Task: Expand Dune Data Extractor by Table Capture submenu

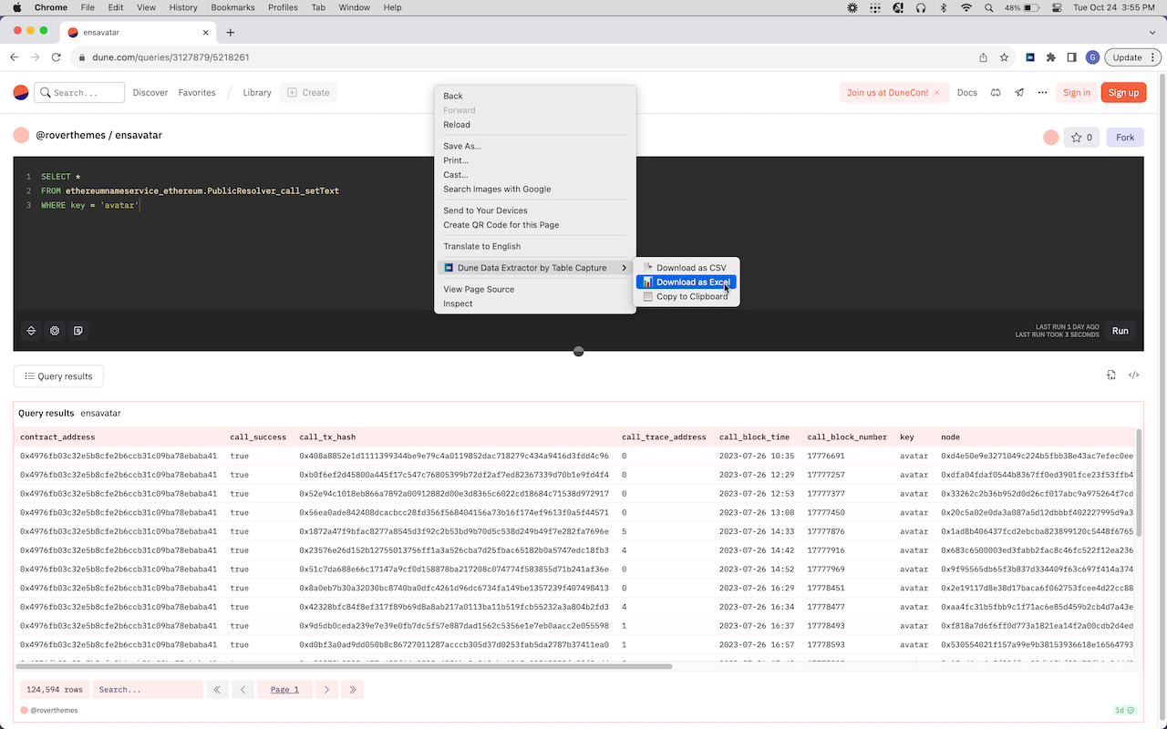Action: [534, 268]
